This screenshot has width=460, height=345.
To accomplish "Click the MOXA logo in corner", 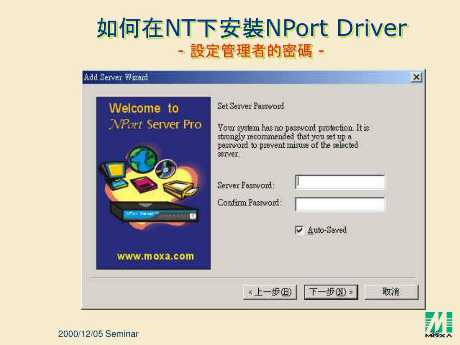I will coord(438,325).
